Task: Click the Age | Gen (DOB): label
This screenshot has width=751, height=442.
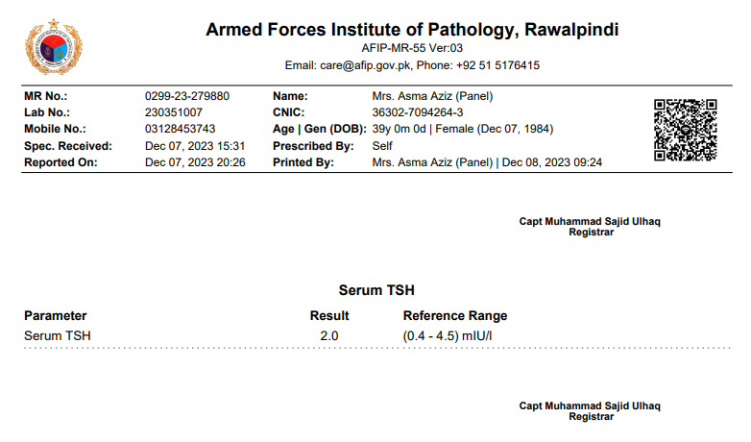Action: [x=320, y=129]
